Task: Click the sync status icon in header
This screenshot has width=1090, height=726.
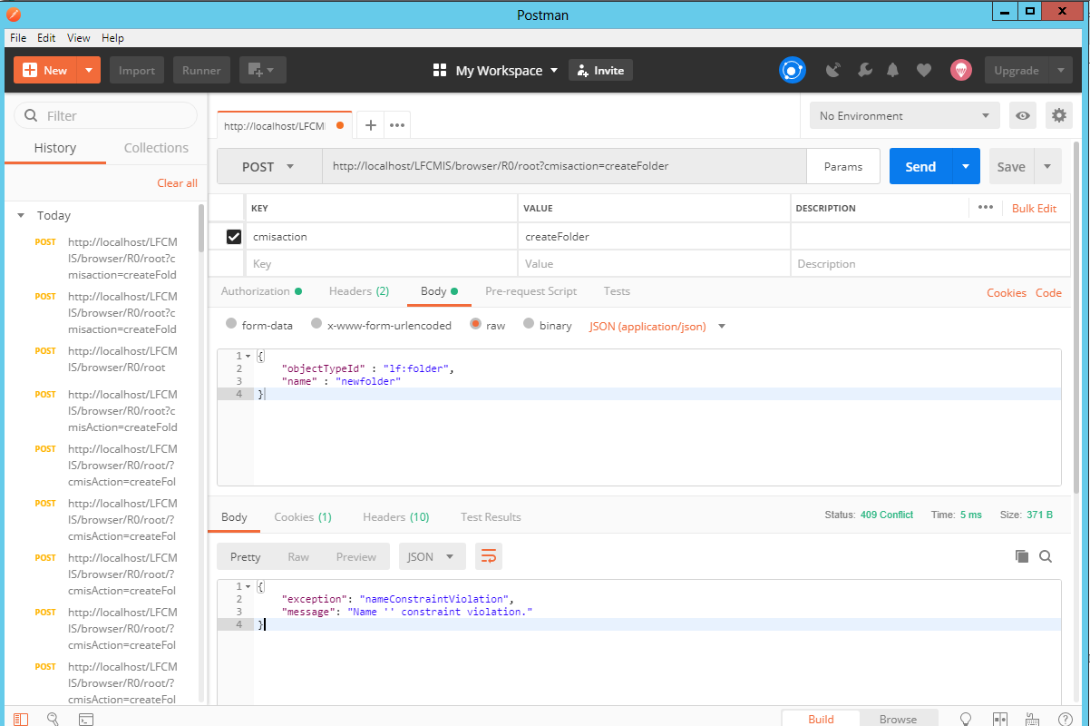Action: click(x=793, y=71)
